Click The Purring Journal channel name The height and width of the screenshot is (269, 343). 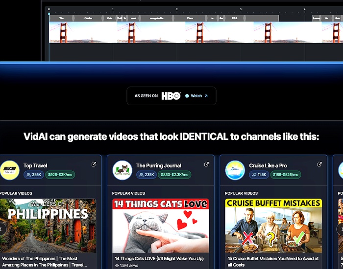[159, 165]
